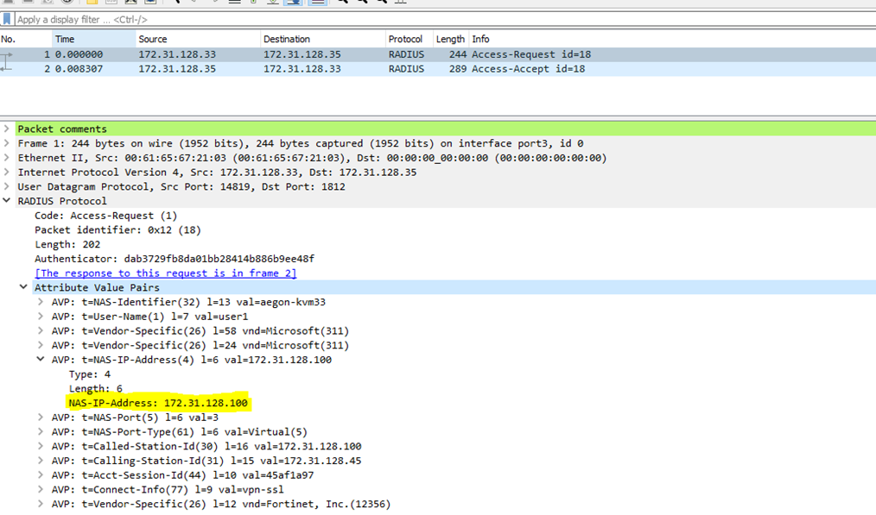Collapse the NAS-IP-Address AVP

tap(41, 360)
